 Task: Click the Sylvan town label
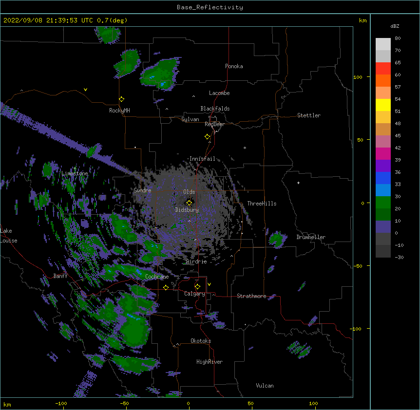click(x=190, y=119)
